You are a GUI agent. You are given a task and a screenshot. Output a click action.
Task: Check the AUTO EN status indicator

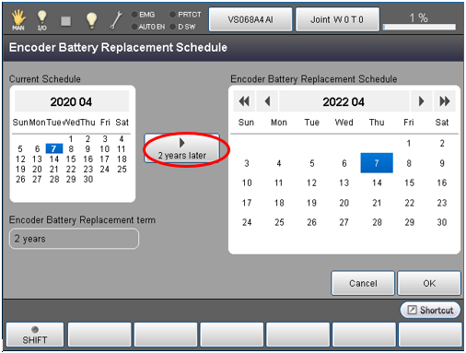tap(148, 27)
